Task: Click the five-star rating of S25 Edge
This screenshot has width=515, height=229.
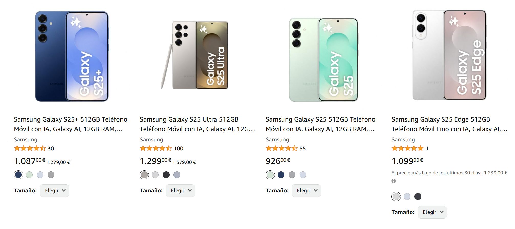Action: tap(407, 148)
